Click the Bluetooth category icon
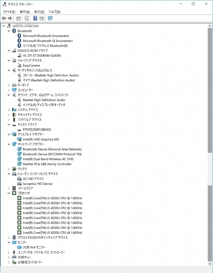This screenshot has height=273, width=213. [14, 31]
